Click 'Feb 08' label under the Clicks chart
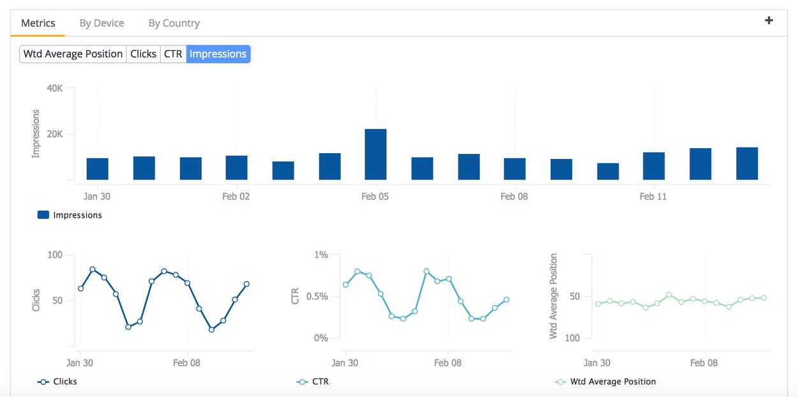This screenshot has height=397, width=798. click(x=186, y=363)
